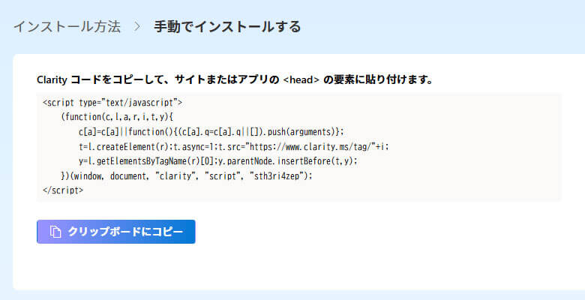Click the breadcrumb chevron separator

click(137, 27)
